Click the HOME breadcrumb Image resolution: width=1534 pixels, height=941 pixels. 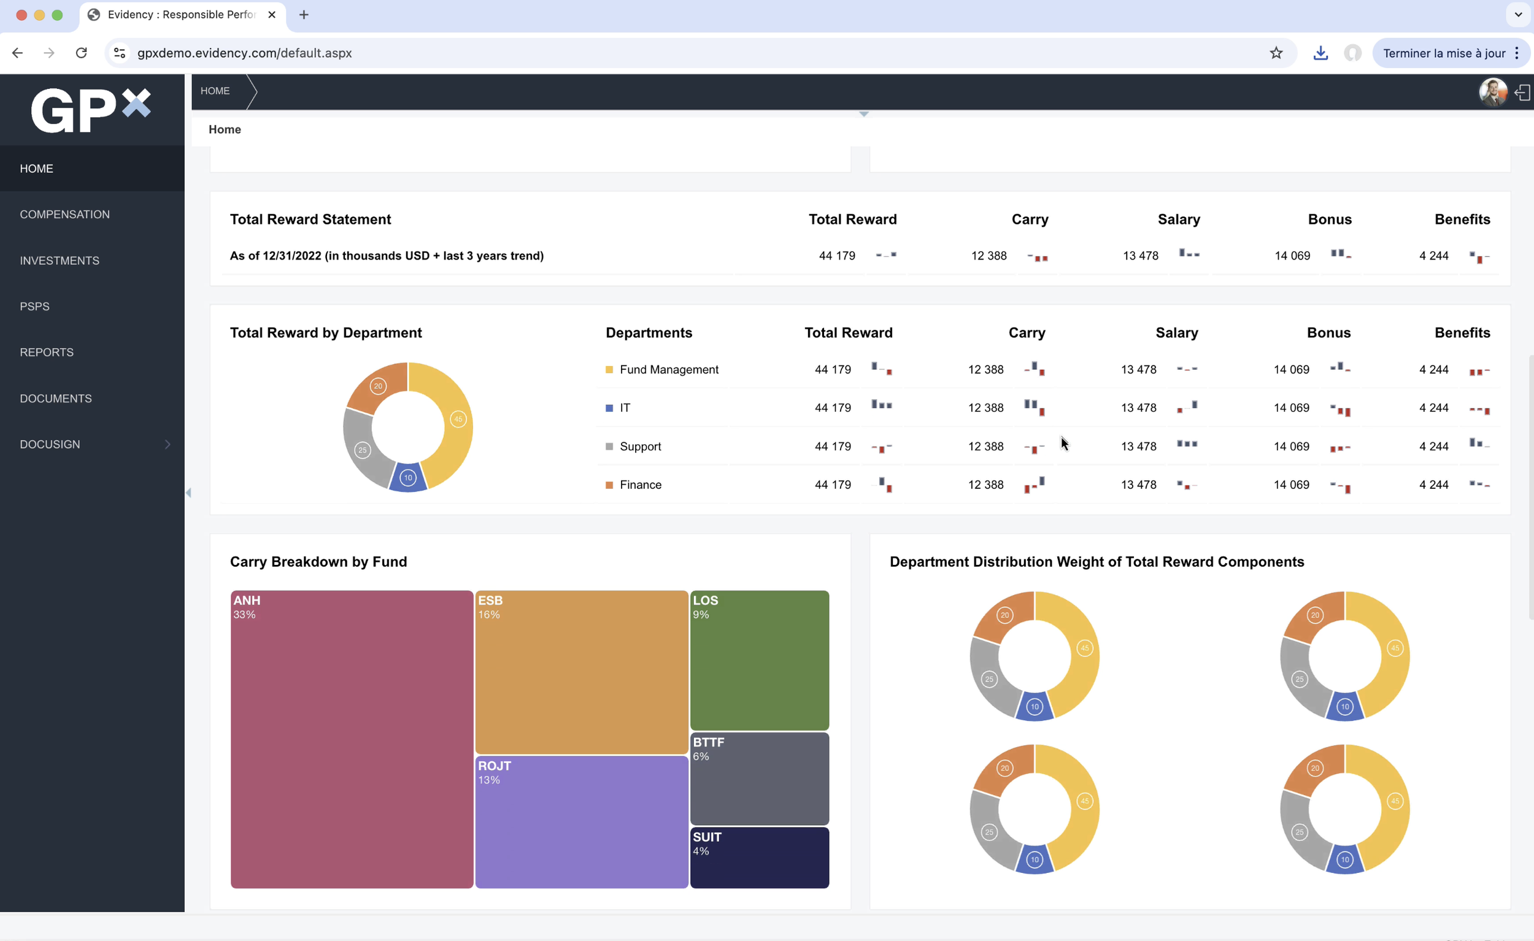point(215,91)
